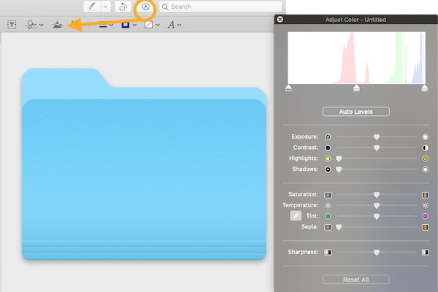Click the left Shadows dark icon
Image resolution: width=438 pixels, height=292 pixels.
pos(328,169)
